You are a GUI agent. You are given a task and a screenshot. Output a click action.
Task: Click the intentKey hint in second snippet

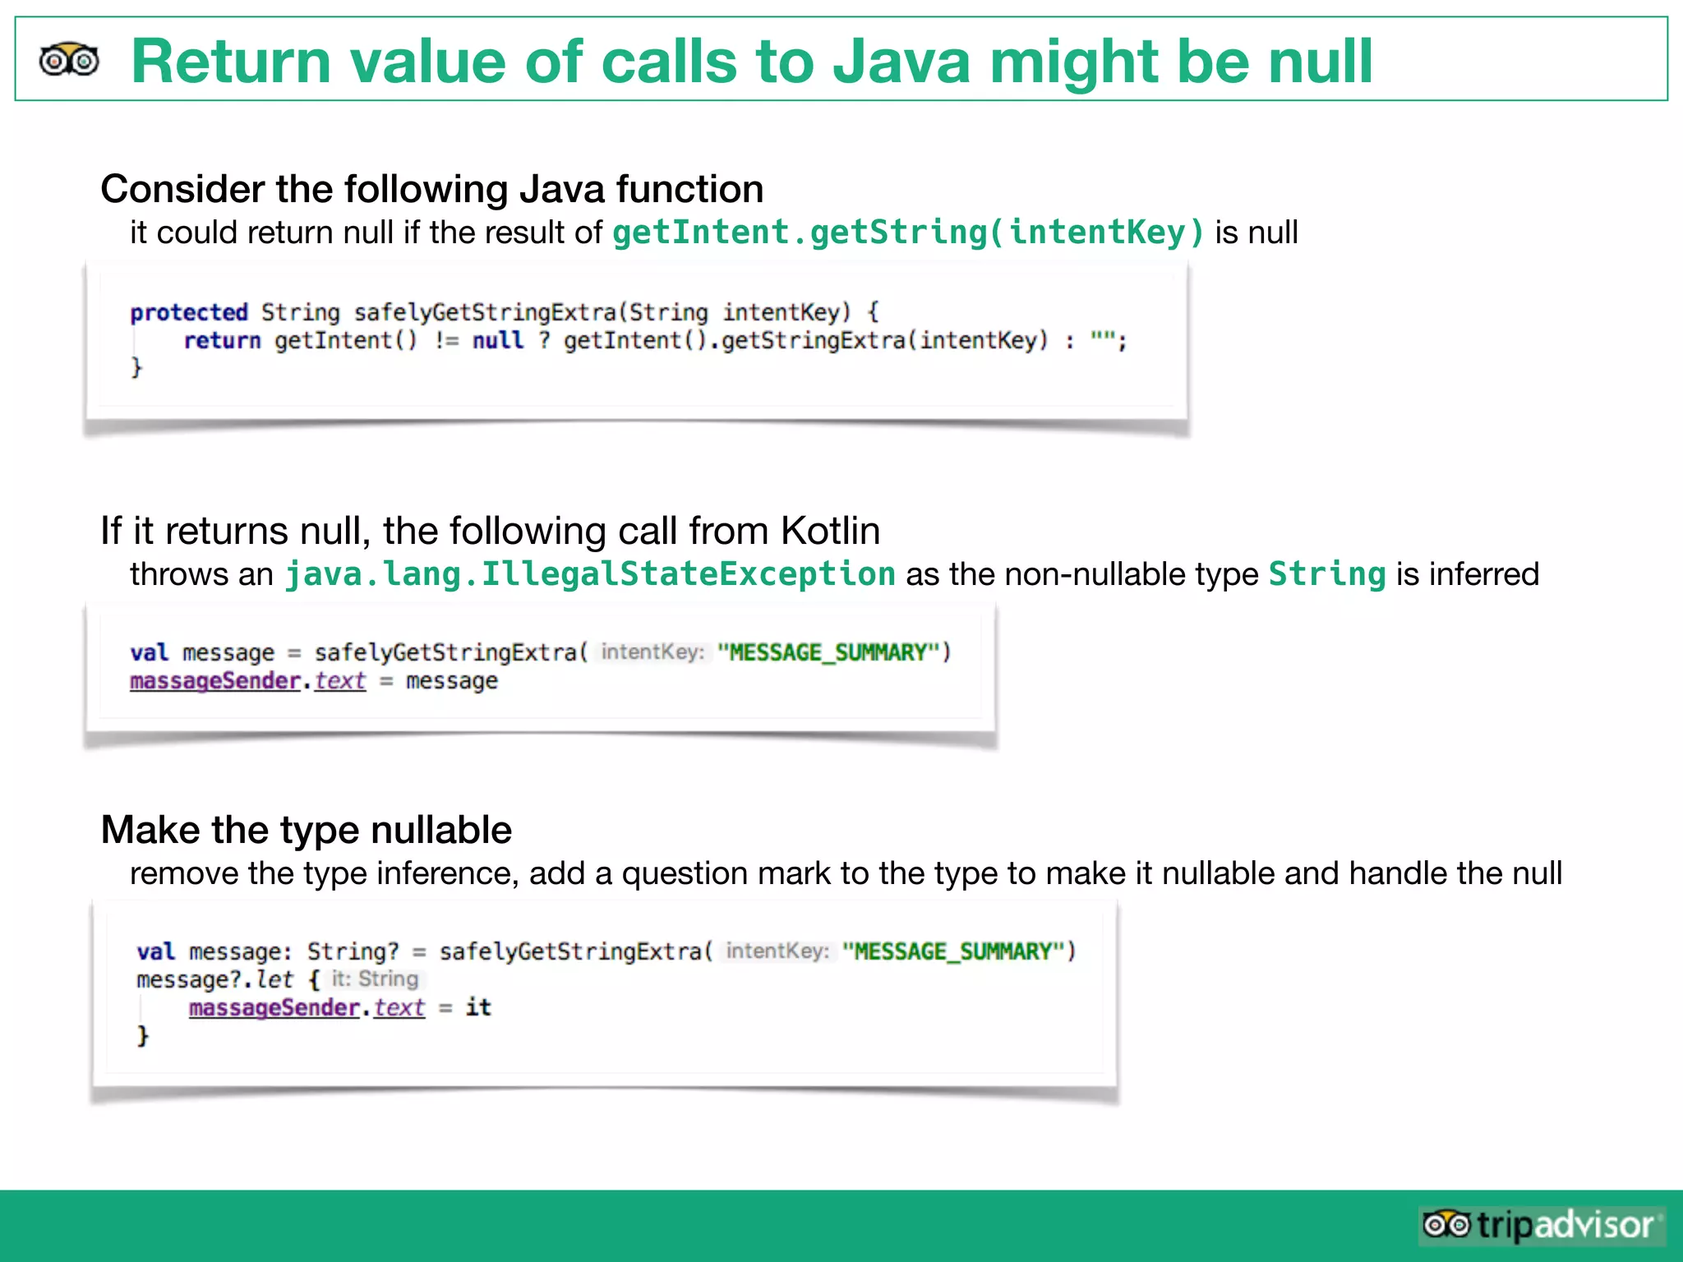click(652, 652)
